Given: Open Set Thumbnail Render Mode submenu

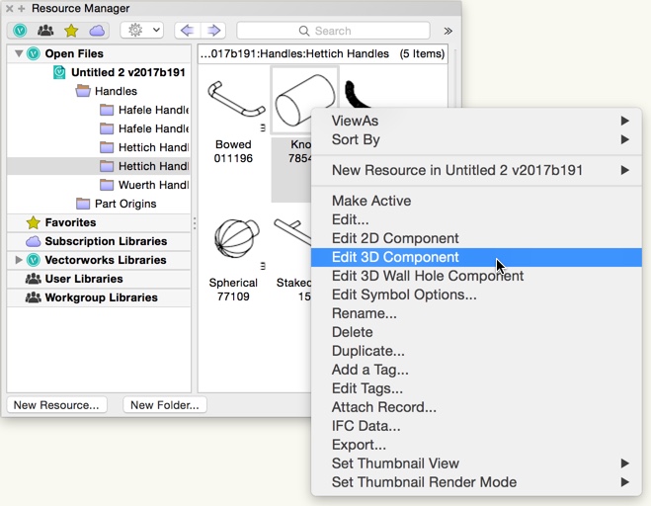Looking at the screenshot, I should (x=476, y=482).
